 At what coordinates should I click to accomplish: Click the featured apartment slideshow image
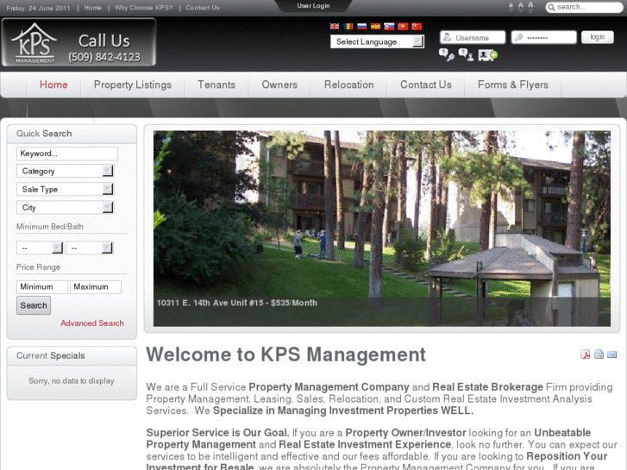coord(382,229)
